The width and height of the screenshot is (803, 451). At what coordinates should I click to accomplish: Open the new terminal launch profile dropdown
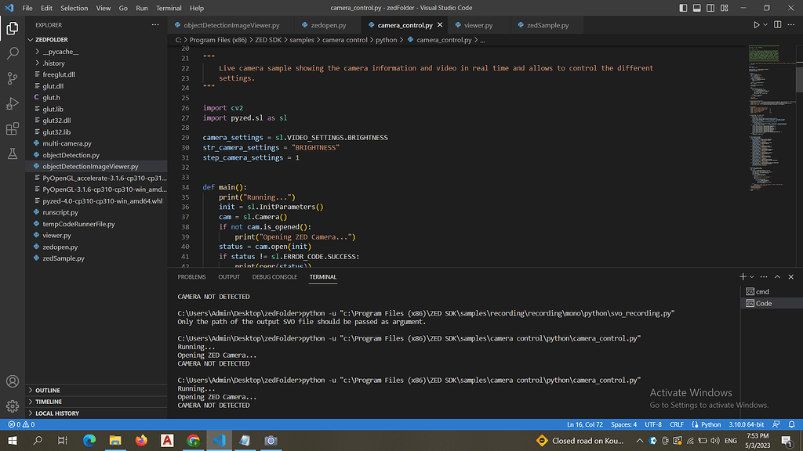[x=752, y=277]
